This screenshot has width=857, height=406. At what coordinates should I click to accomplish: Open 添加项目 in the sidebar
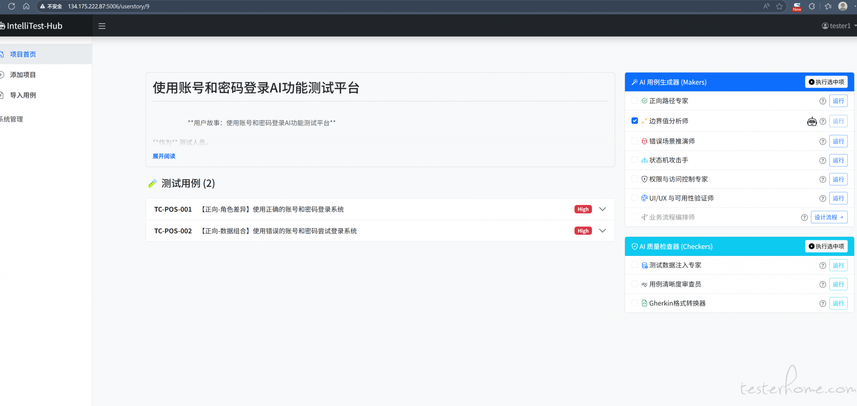[23, 75]
